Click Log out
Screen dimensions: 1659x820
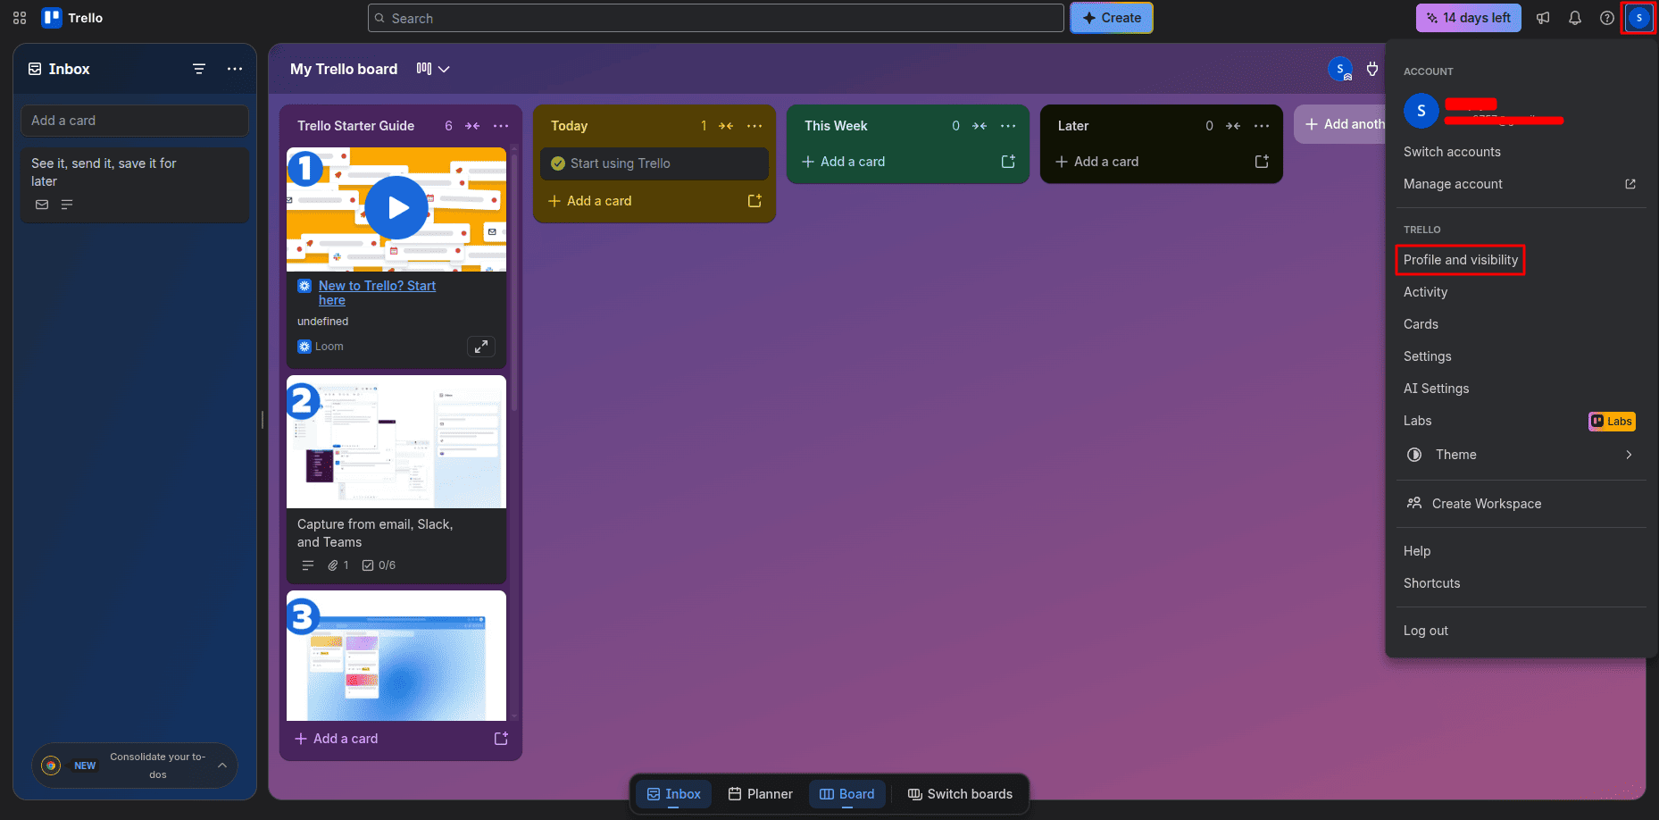tap(1426, 631)
